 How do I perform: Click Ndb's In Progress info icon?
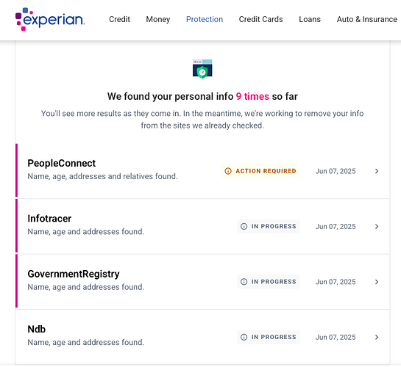(244, 337)
